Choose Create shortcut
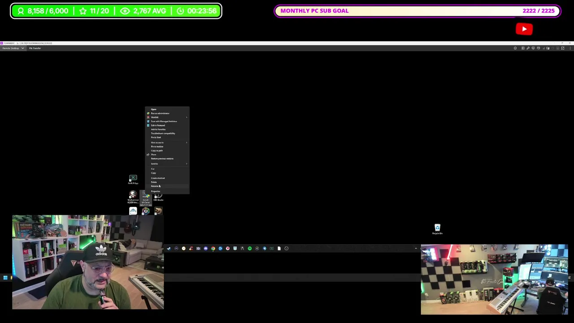 (x=167, y=178)
